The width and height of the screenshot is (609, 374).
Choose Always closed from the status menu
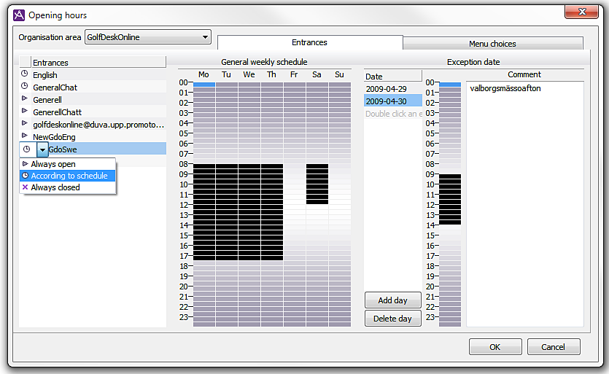coord(68,187)
